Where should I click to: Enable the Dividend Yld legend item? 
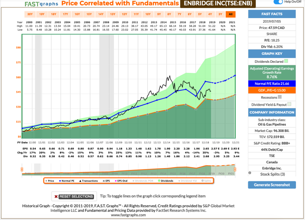click(x=187, y=181)
